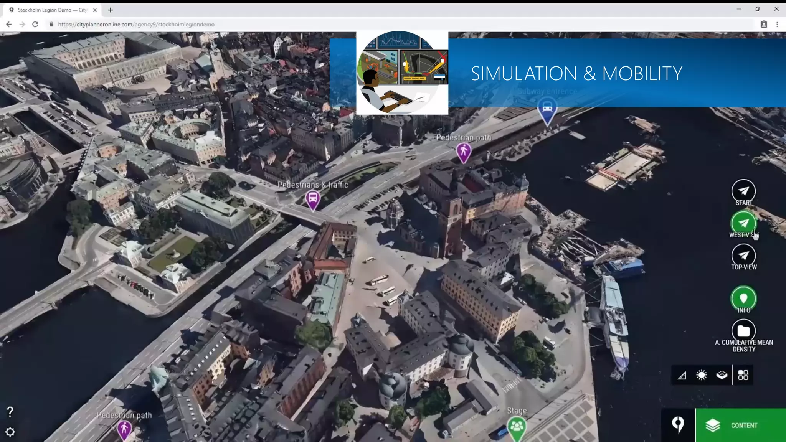
Task: Open the Cumulative Mean Density folder
Action: tap(743, 330)
